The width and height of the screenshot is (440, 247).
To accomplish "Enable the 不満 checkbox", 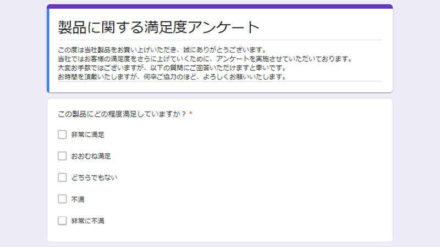I will pyautogui.click(x=62, y=199).
